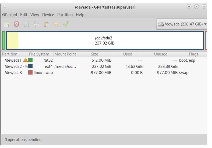Click the Apply all operations checkmark
The image size is (212, 148).
click(66, 24)
